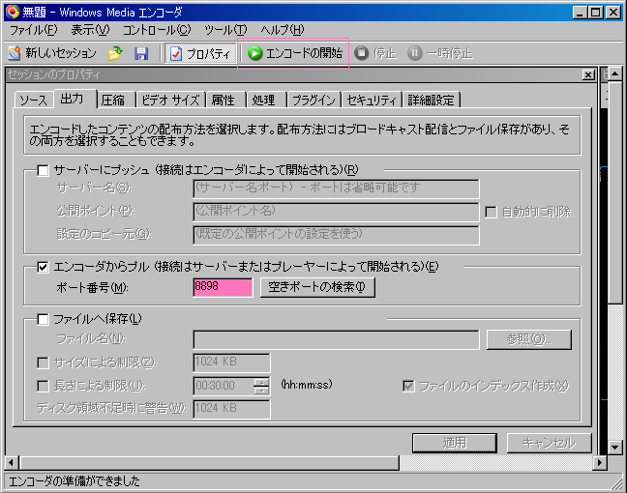Save the session with the floppy disk icon
Viewport: 627px width, 493px height.
[x=141, y=53]
